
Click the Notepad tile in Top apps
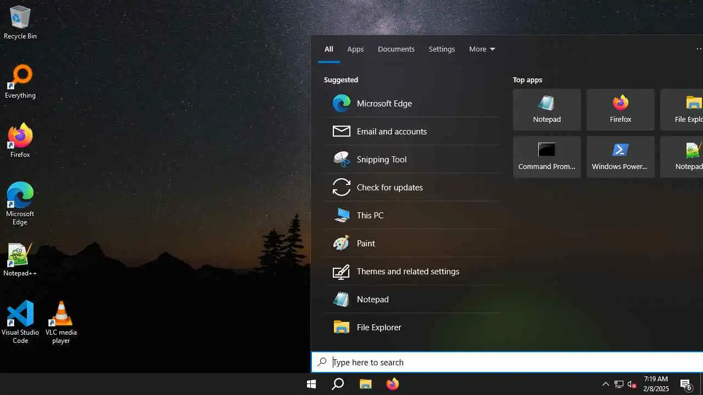pos(546,110)
